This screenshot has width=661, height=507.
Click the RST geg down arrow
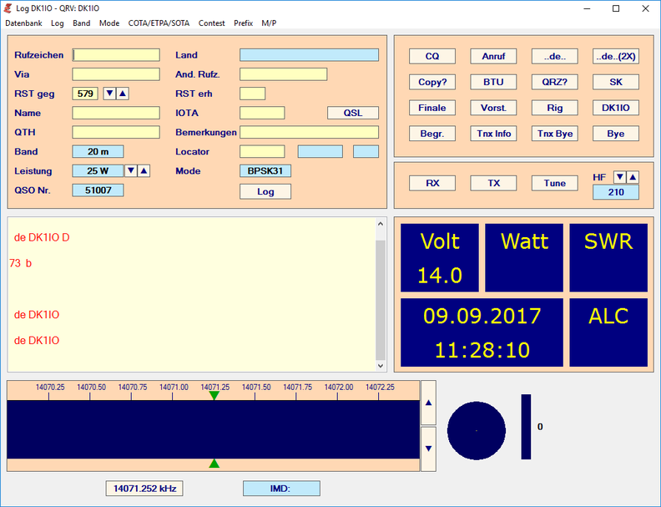(x=109, y=94)
